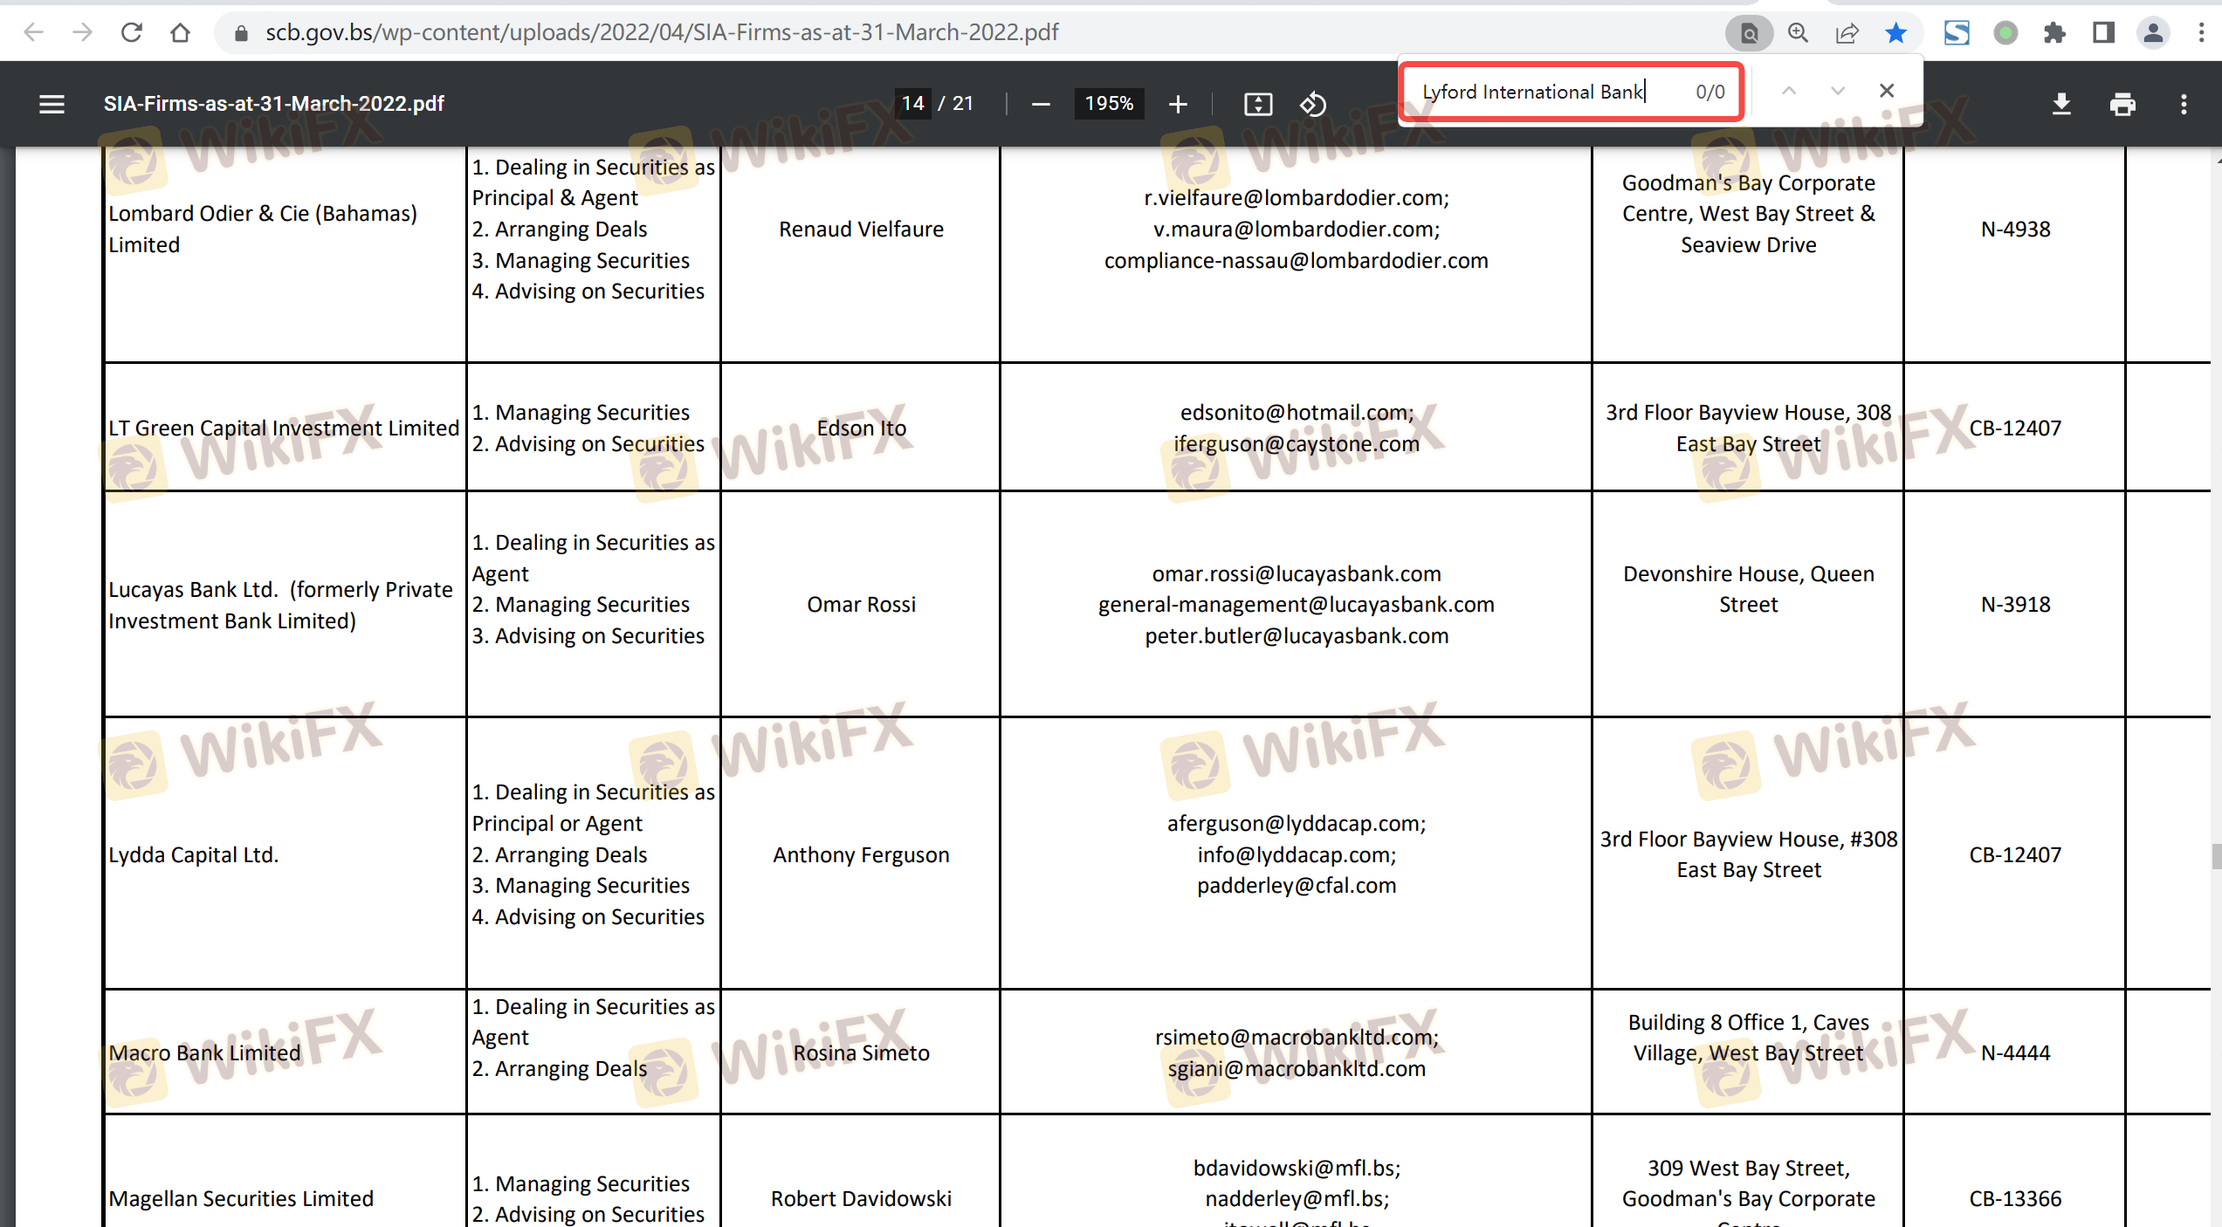Go to previous search result
2222x1227 pixels.
(1788, 91)
